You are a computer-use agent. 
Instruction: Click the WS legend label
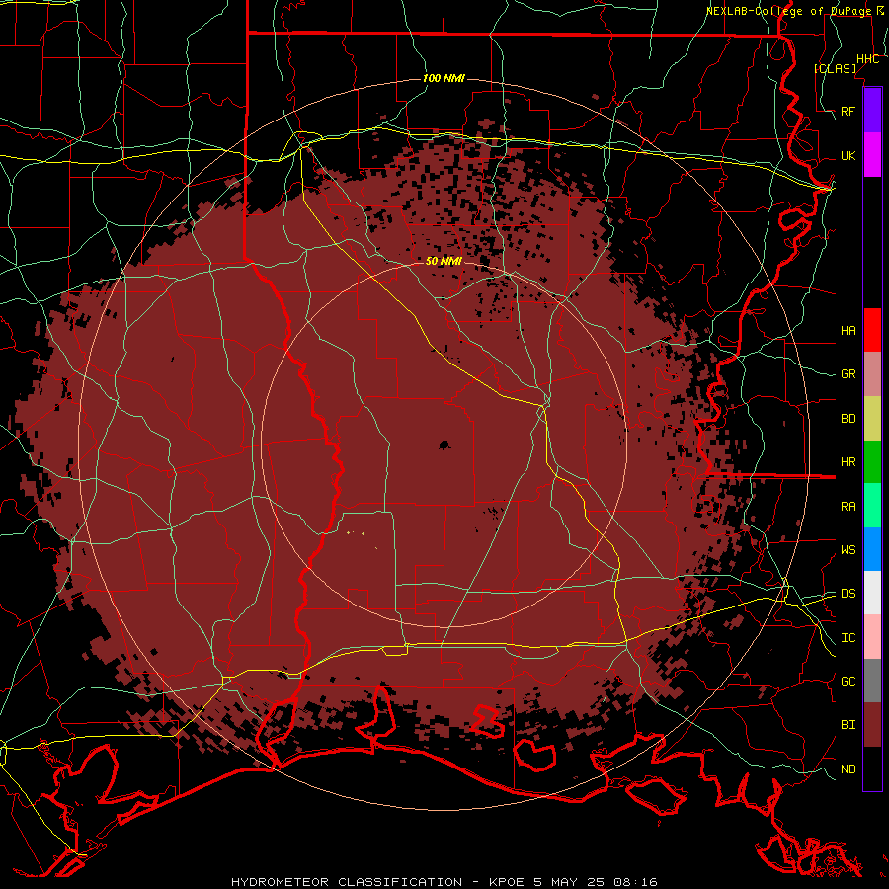tap(849, 549)
